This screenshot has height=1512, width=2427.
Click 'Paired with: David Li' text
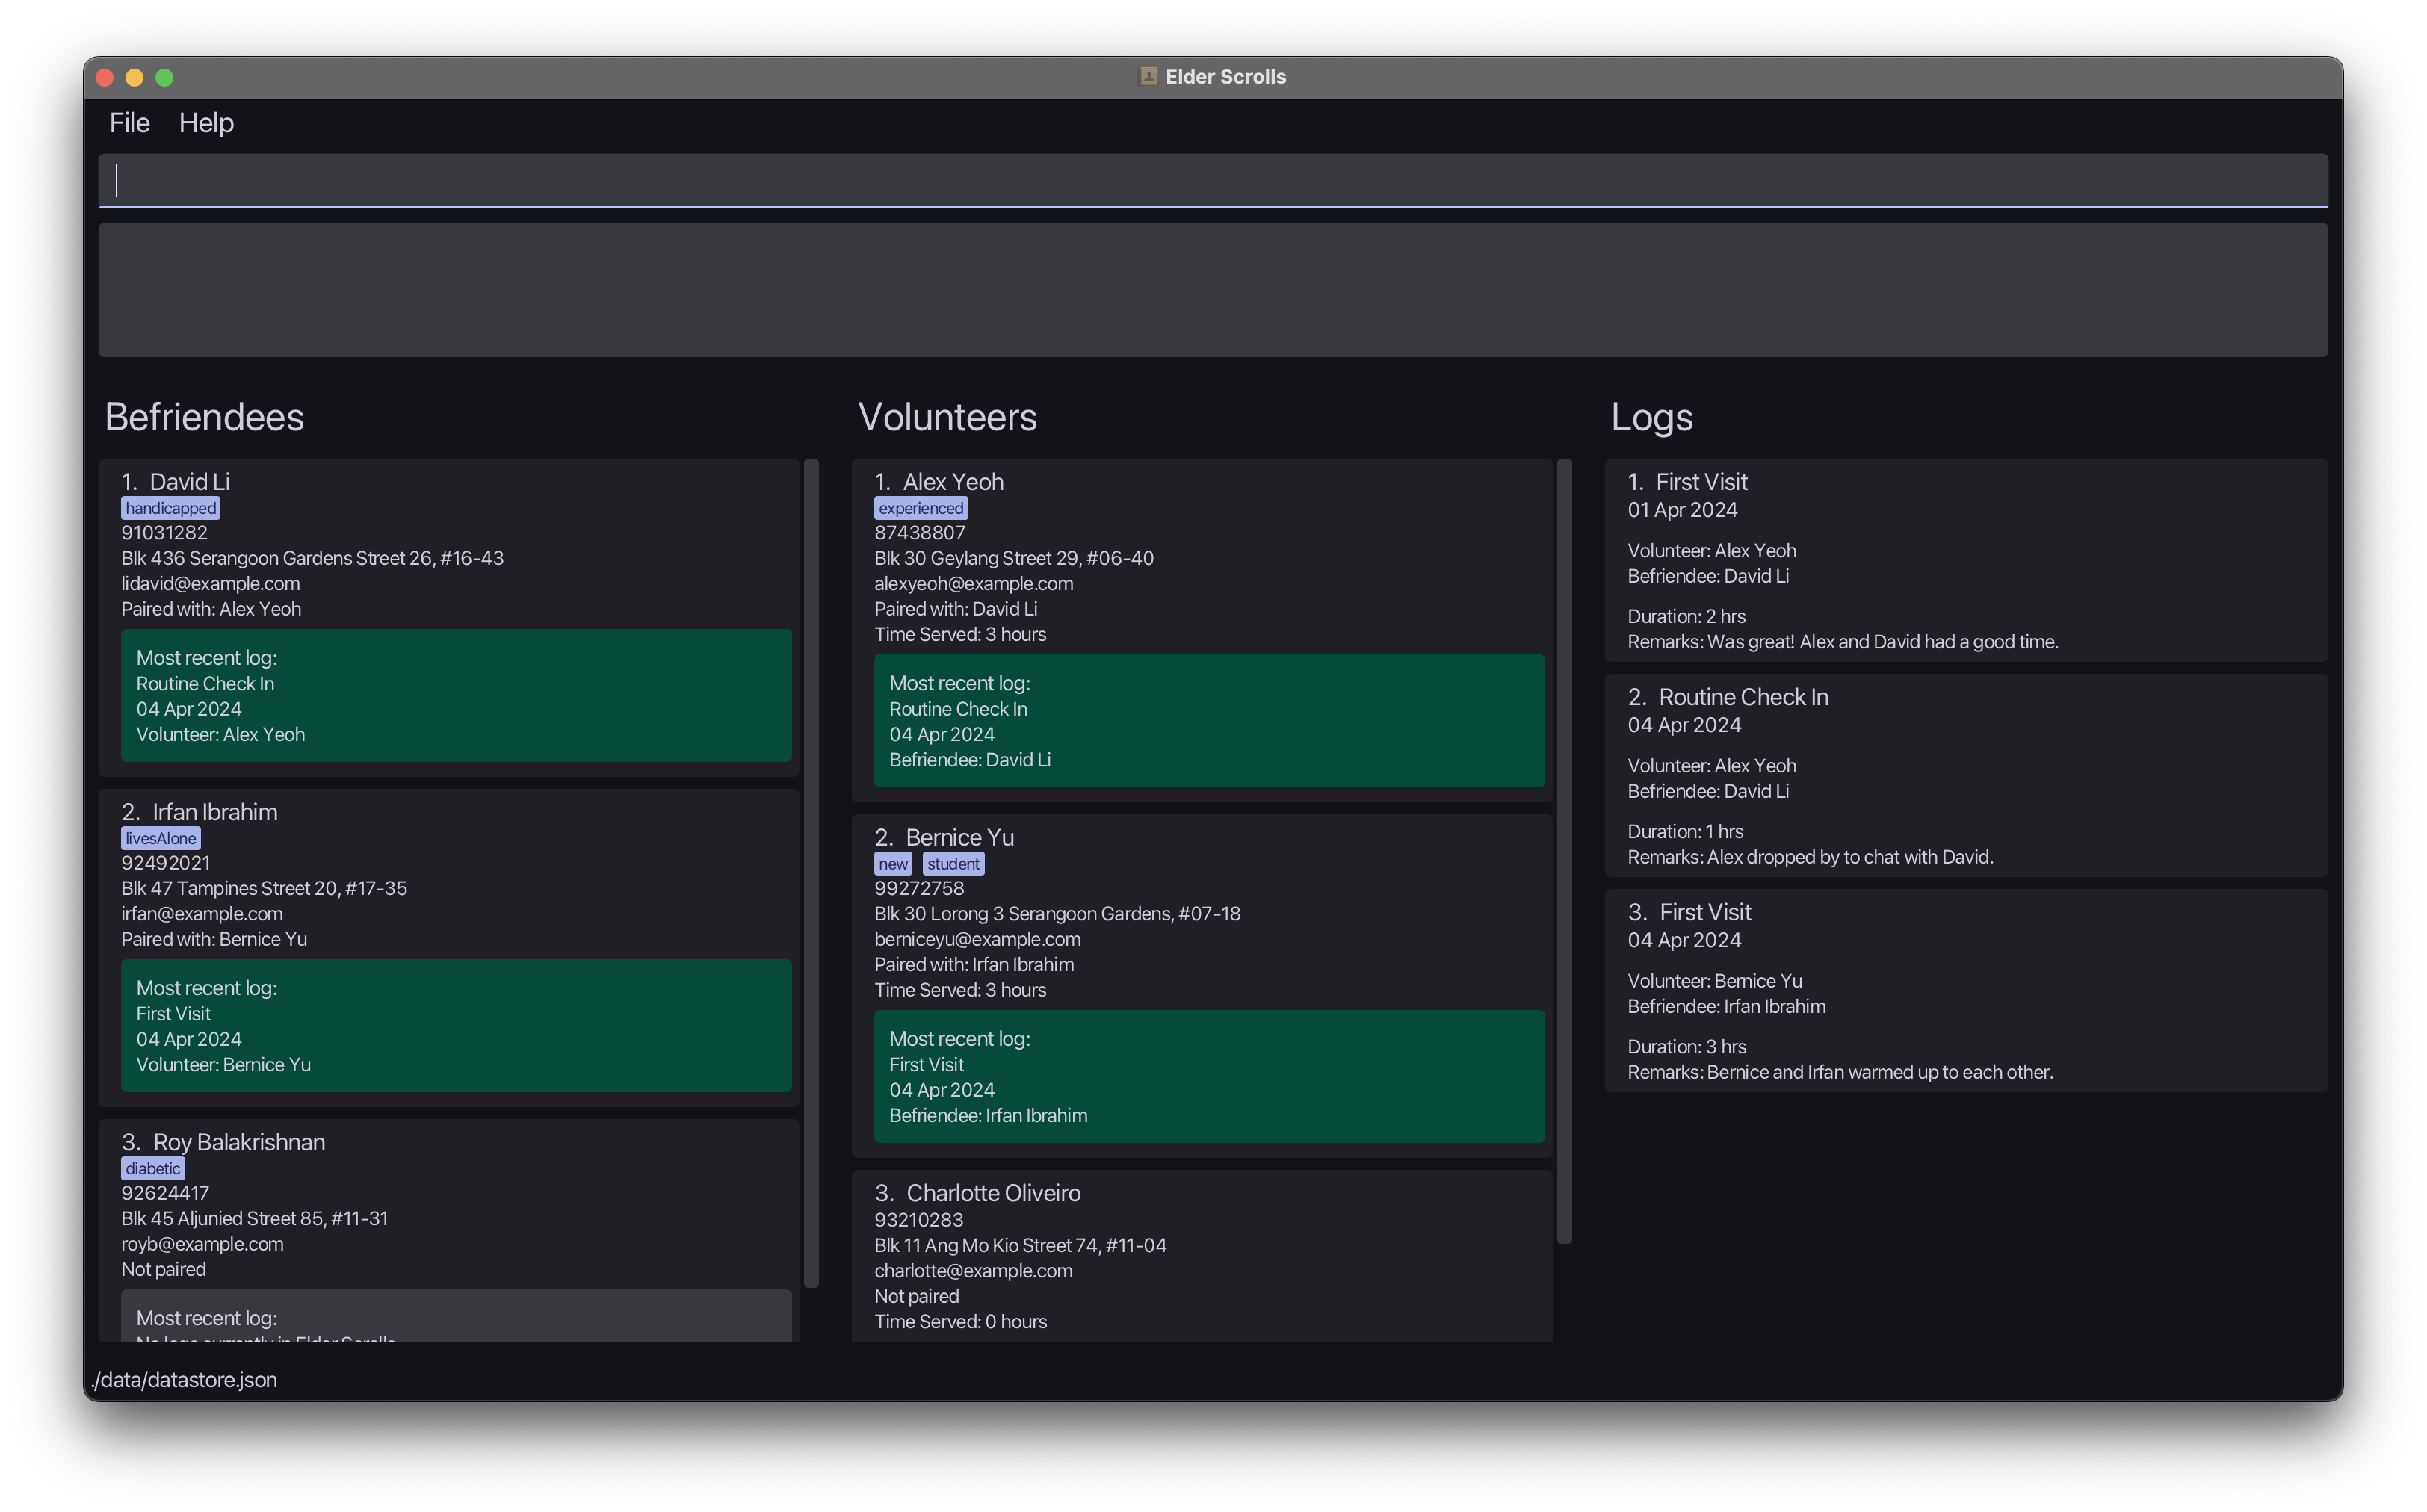point(955,609)
